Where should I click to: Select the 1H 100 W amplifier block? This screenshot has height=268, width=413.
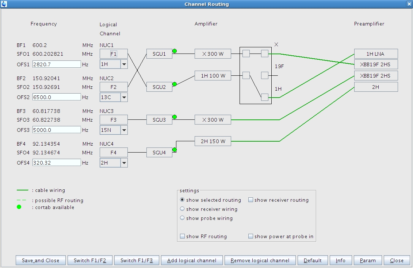[213, 76]
